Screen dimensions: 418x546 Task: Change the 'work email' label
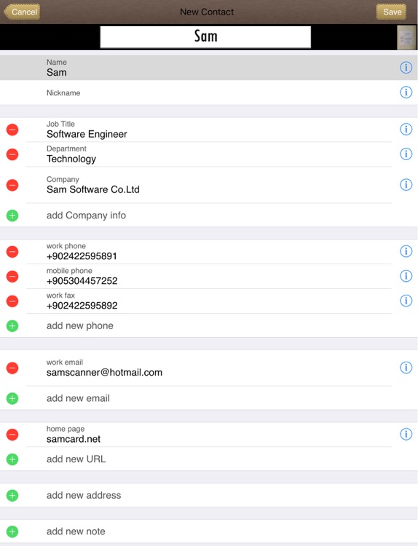[64, 362]
